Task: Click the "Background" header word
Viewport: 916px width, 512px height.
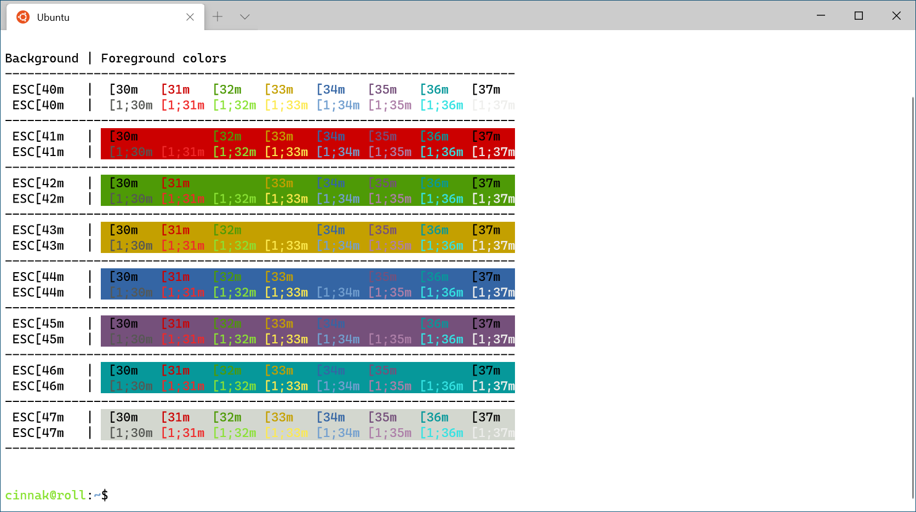Action: click(x=42, y=58)
